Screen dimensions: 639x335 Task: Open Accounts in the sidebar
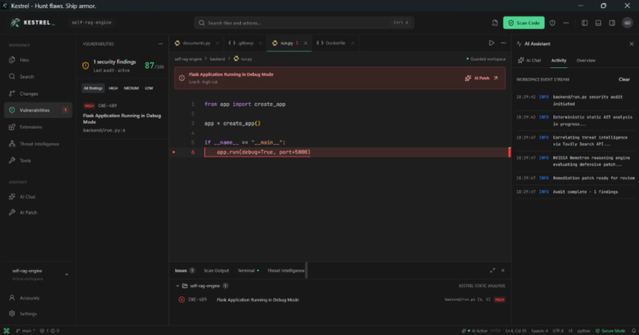[38, 298]
